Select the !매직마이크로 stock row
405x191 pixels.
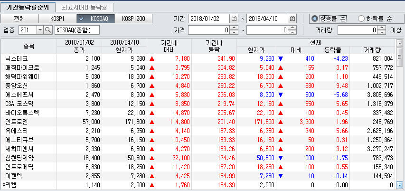coord(198,68)
